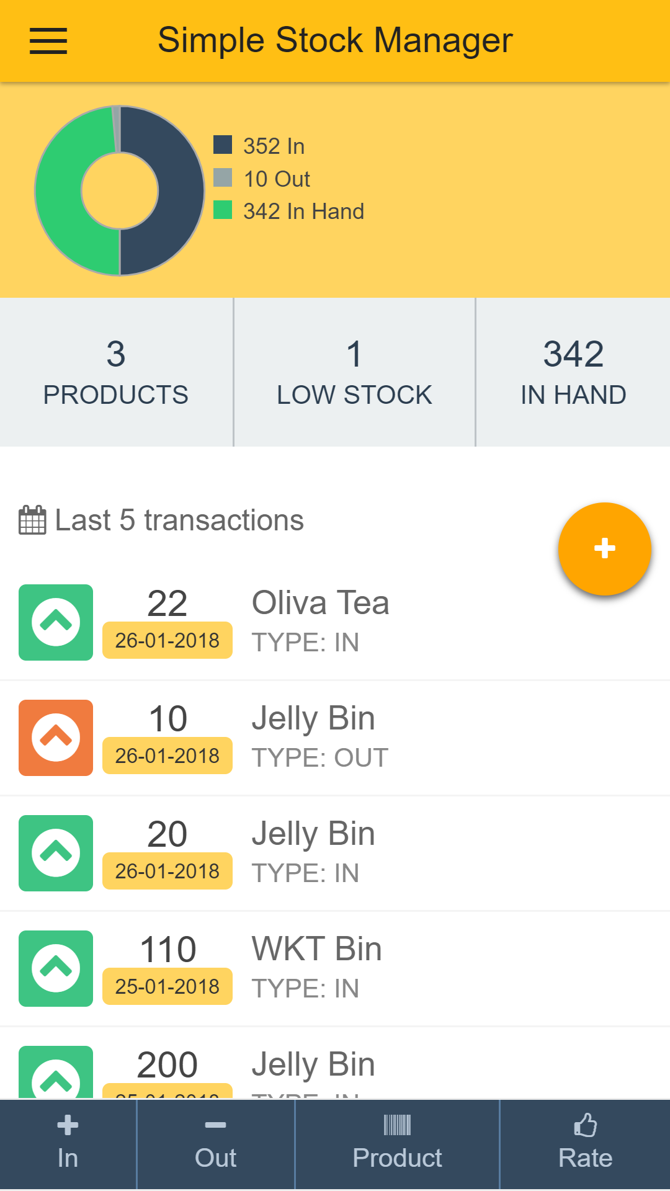Tap the calendar icon beside Last 5 transactions
Viewport: 670px width, 1191px height.
point(32,520)
